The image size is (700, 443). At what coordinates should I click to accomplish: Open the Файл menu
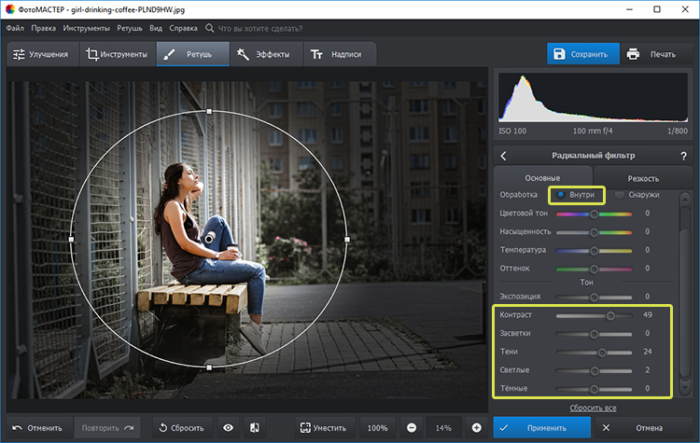pyautogui.click(x=15, y=30)
